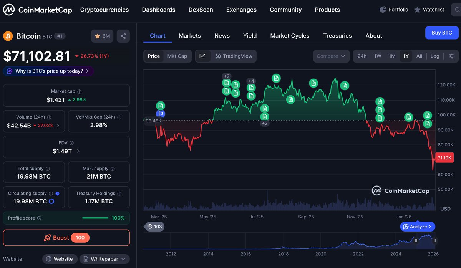Click Market cap info icon
This screenshot has width=461, height=268.
(x=80, y=92)
